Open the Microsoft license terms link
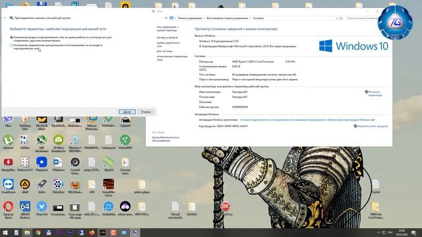This screenshot has width=422, height=237. point(307,120)
